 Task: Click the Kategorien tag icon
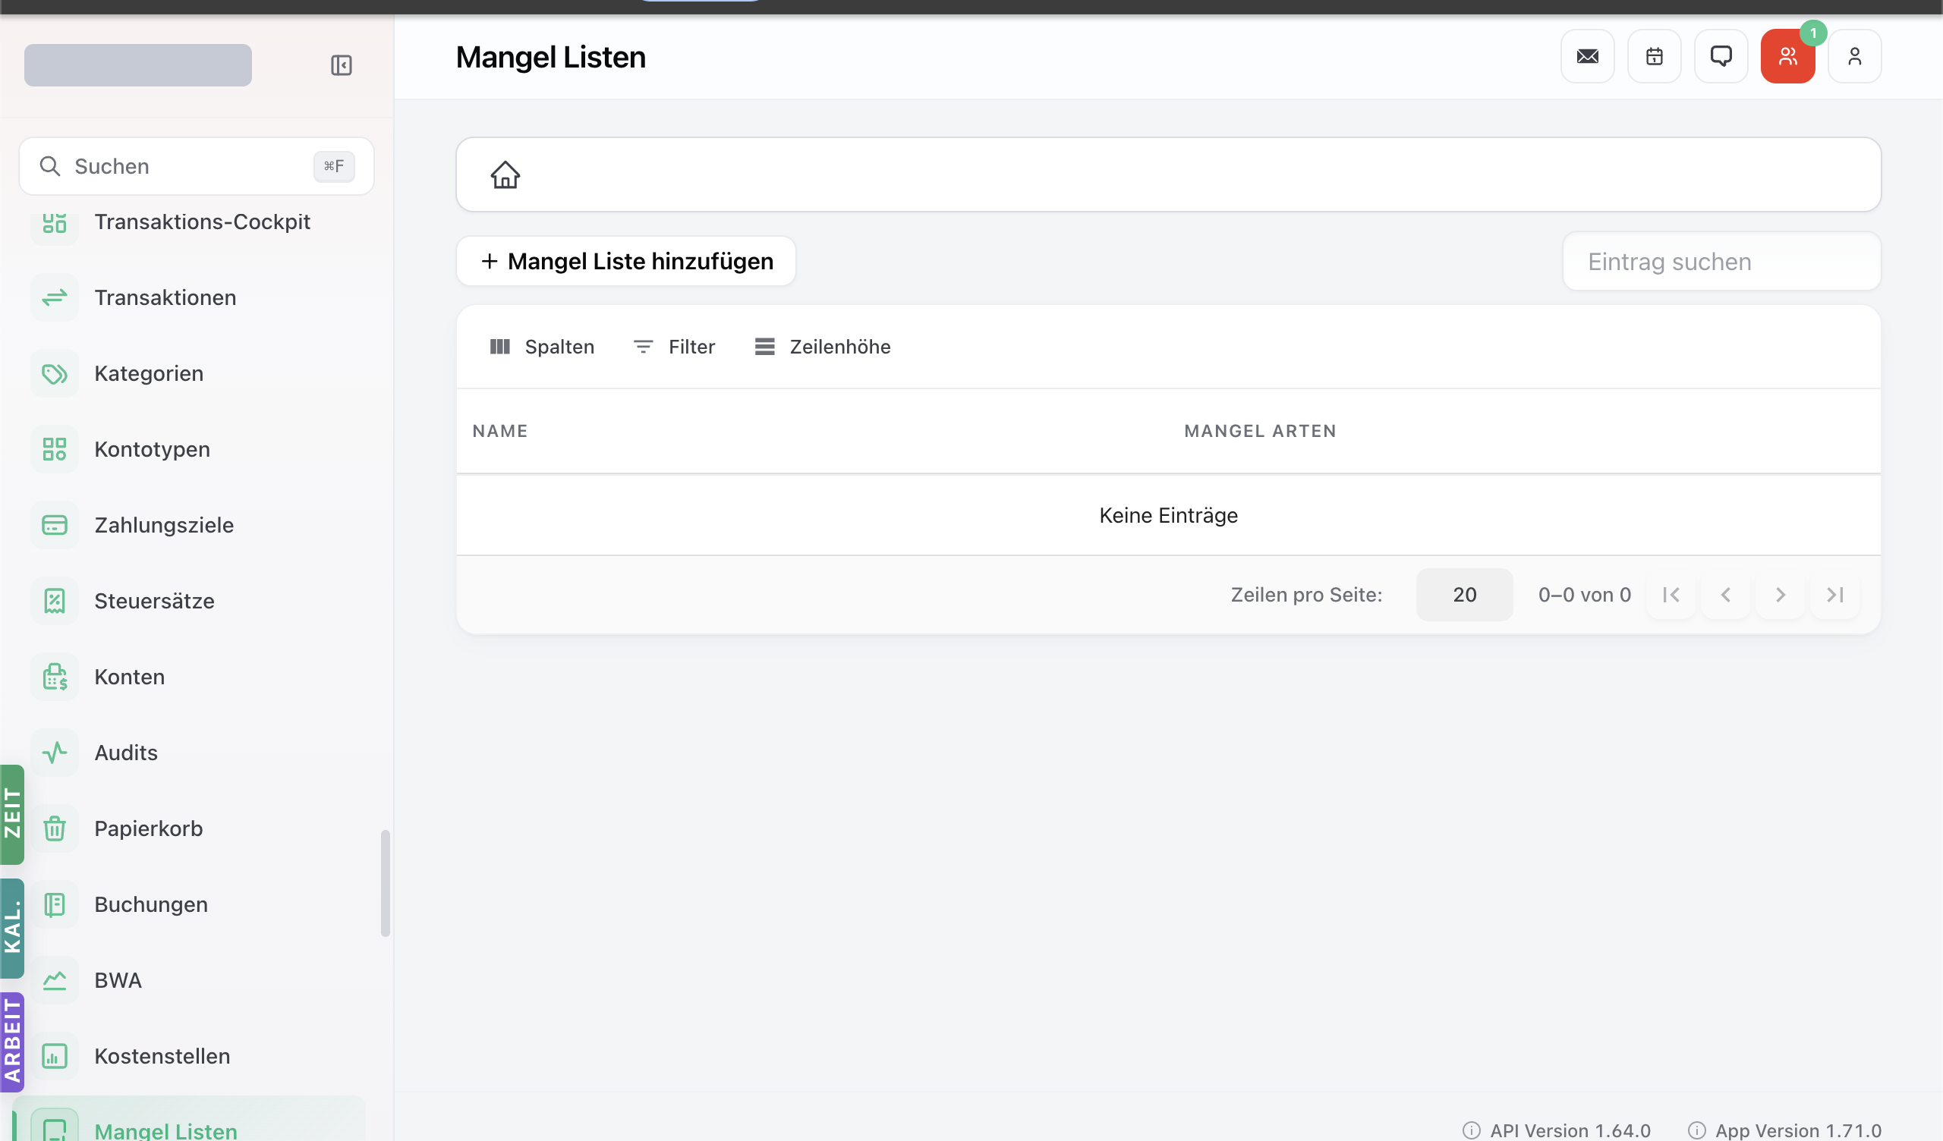point(55,373)
